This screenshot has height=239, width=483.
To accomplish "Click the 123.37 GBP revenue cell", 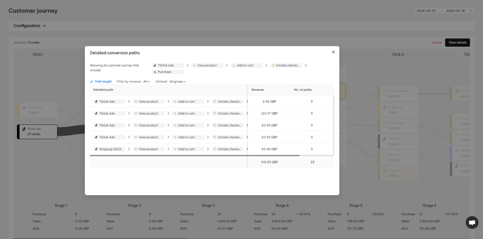I will [x=269, y=113].
